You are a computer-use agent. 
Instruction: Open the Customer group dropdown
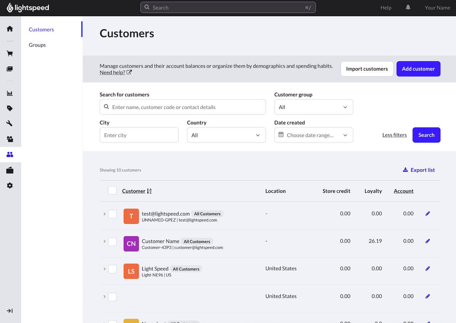point(313,107)
